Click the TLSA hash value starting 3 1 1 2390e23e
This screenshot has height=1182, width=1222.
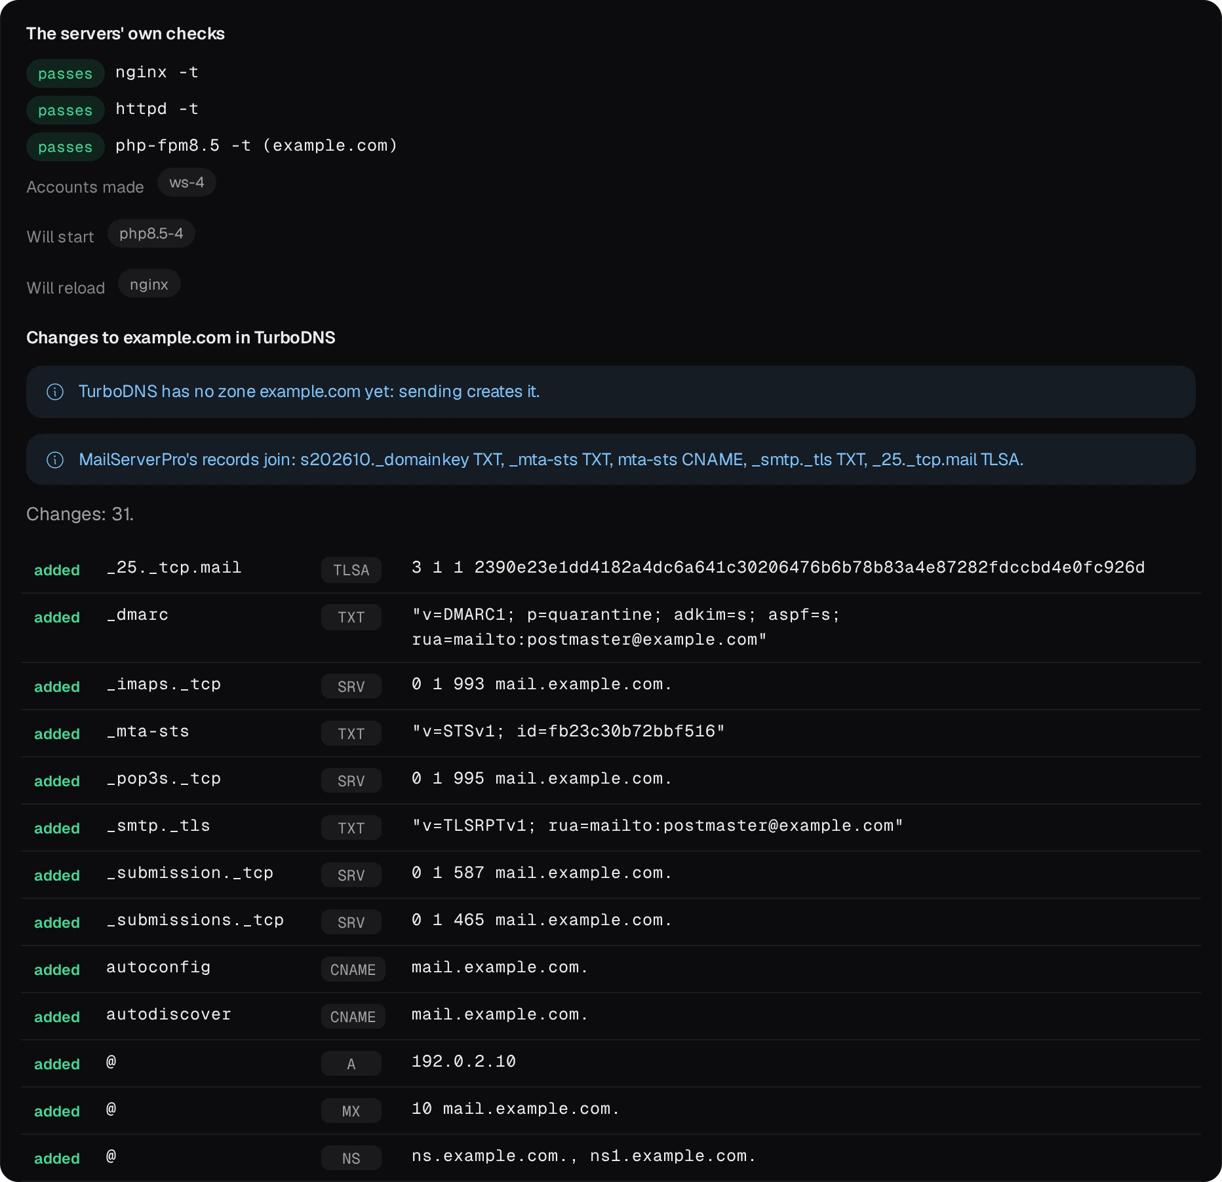[778, 567]
